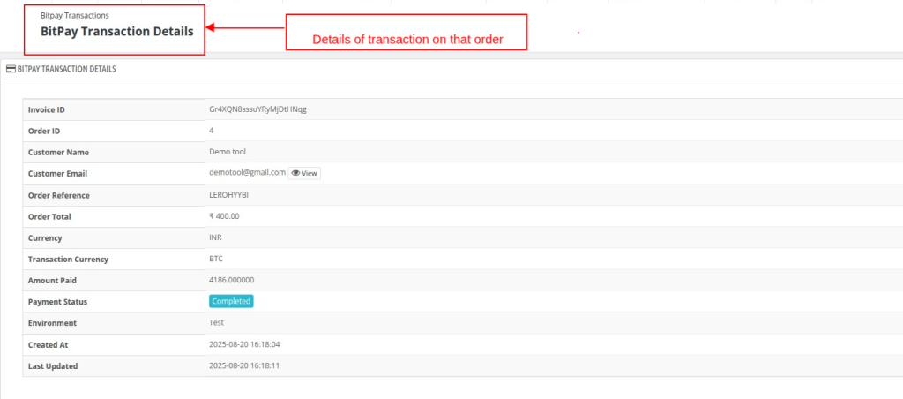Click the Transaction Currency value BTC
903x399 pixels.
click(216, 259)
